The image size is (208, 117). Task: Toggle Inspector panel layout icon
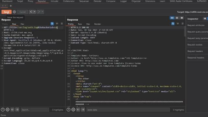click(x=205, y=19)
